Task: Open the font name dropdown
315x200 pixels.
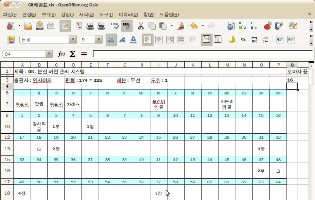Action: pos(73,40)
